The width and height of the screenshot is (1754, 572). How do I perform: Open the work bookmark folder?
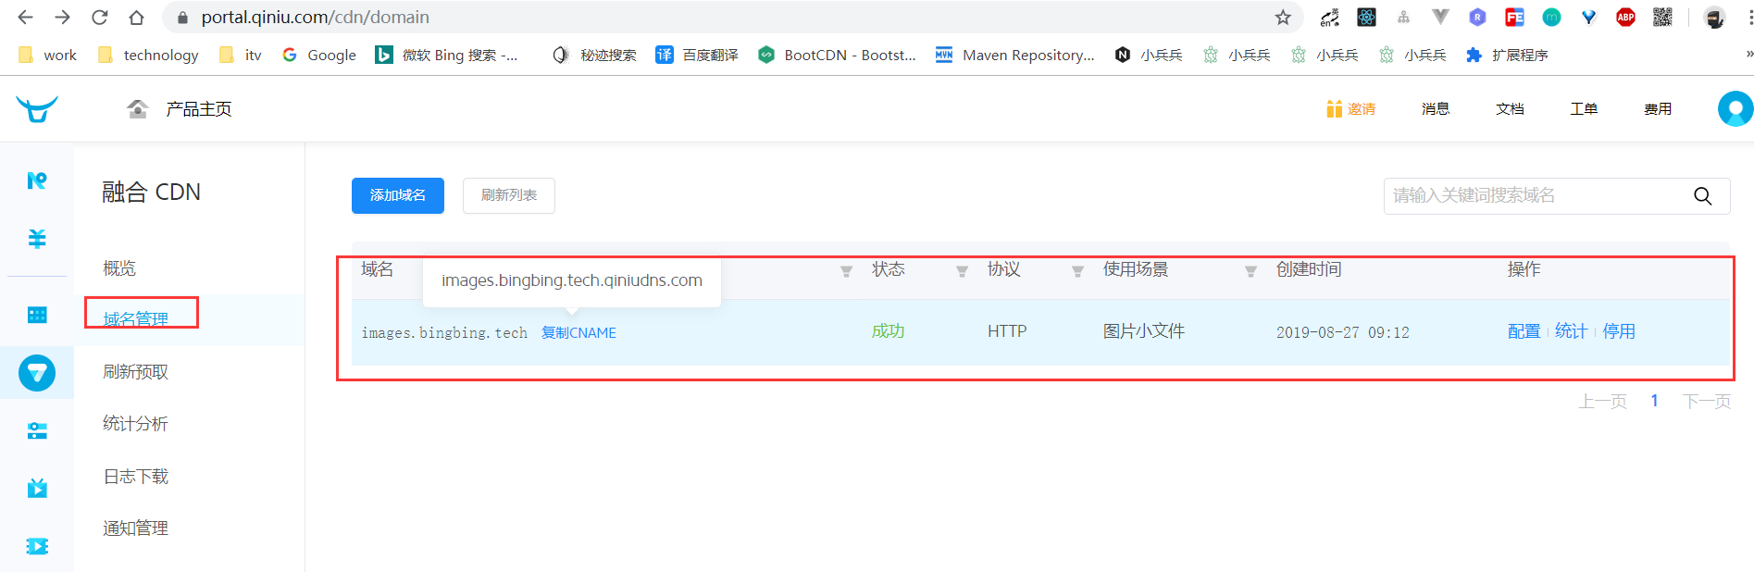[48, 55]
